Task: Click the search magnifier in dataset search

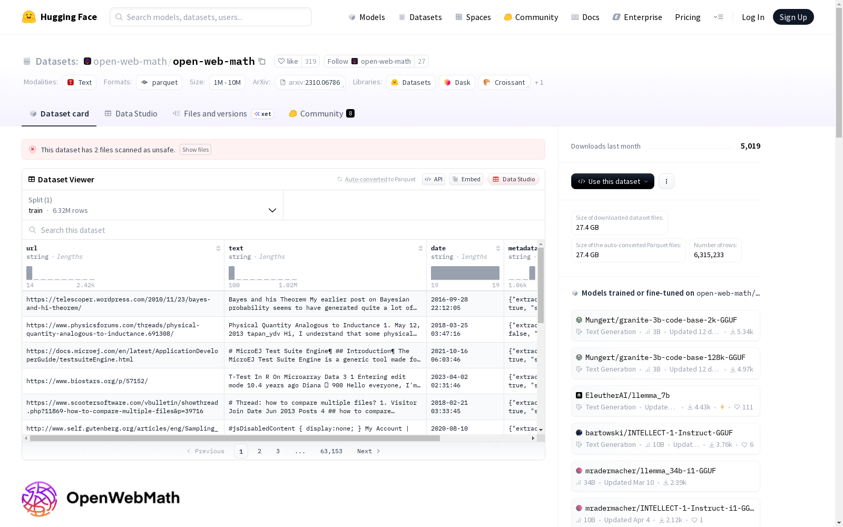Action: (33, 230)
